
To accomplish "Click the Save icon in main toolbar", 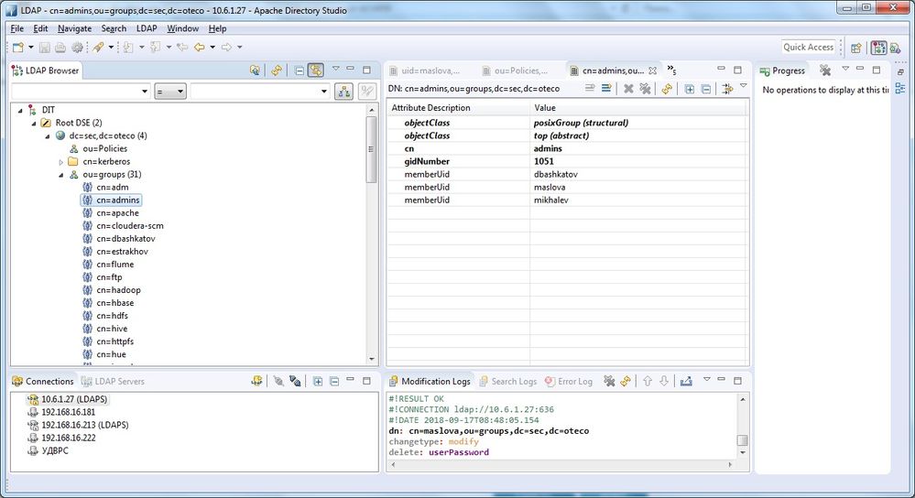I will 44,47.
